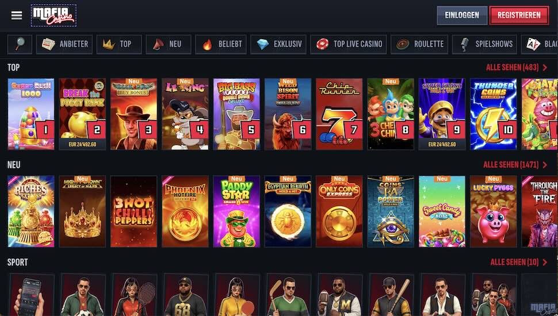Click the magnifying glass search icon
The width and height of the screenshot is (558, 316).
[x=20, y=44]
